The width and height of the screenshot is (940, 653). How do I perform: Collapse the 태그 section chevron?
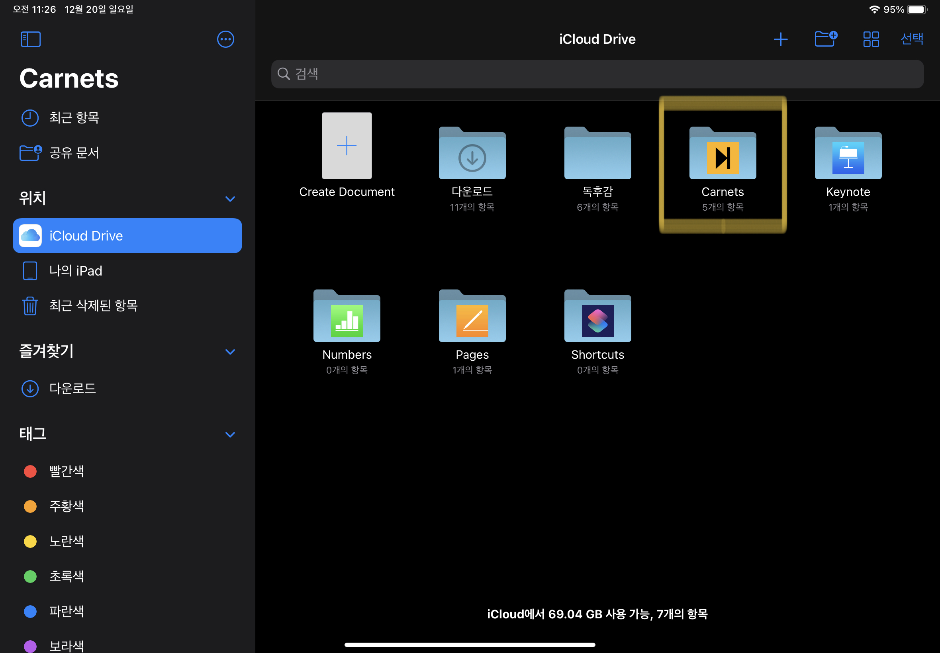(230, 434)
